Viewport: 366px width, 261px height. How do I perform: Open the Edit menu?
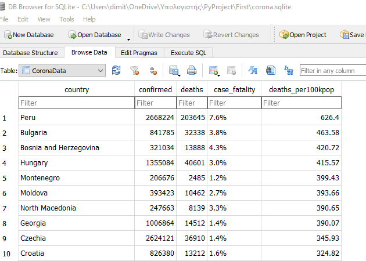click(23, 19)
